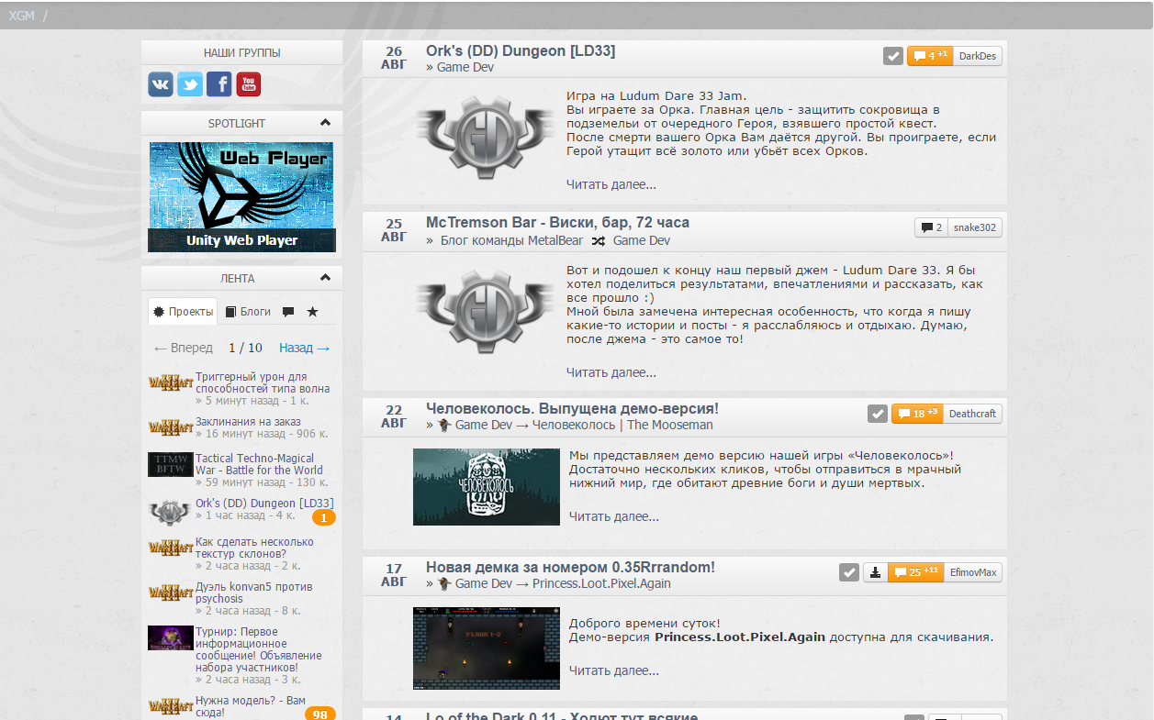
Task: Open Princess.Loot.Pixel.Again project link
Action: (x=601, y=583)
